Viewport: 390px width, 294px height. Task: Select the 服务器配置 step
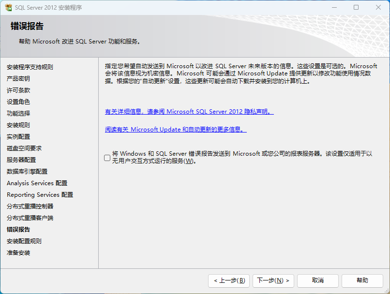[21, 160]
